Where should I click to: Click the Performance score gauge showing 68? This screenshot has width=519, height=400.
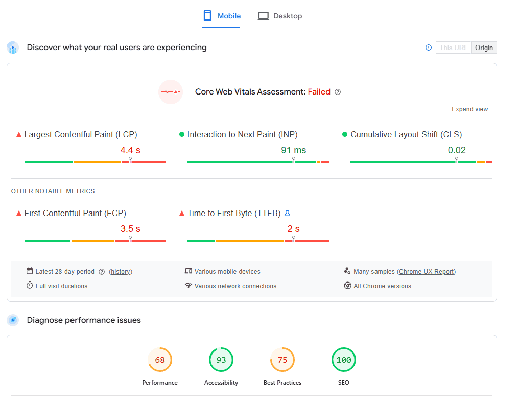tap(160, 360)
